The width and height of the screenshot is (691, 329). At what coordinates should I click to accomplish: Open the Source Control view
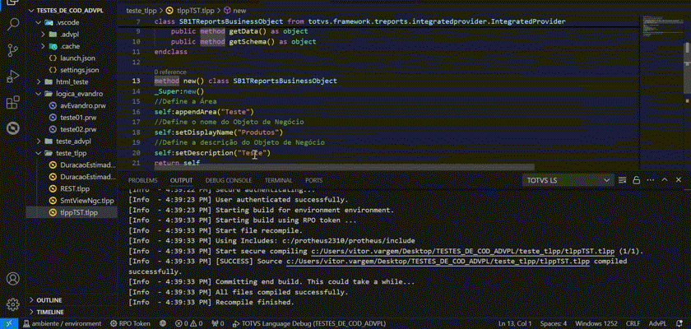tap(13, 51)
